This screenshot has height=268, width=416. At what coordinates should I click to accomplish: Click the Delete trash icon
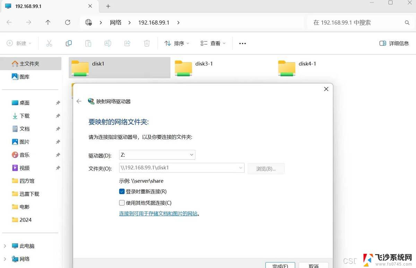147,43
